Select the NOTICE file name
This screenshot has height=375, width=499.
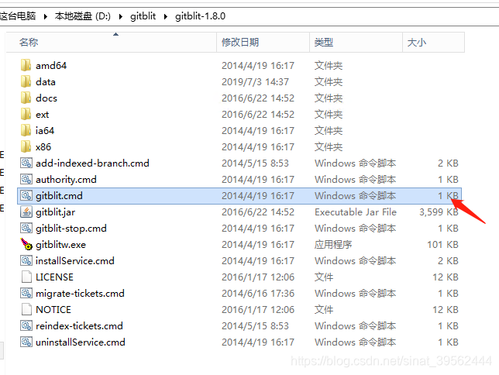pos(53,309)
